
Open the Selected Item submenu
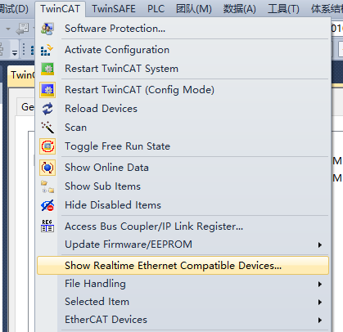[183, 302]
